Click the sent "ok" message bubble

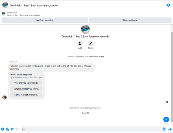click(166, 120)
